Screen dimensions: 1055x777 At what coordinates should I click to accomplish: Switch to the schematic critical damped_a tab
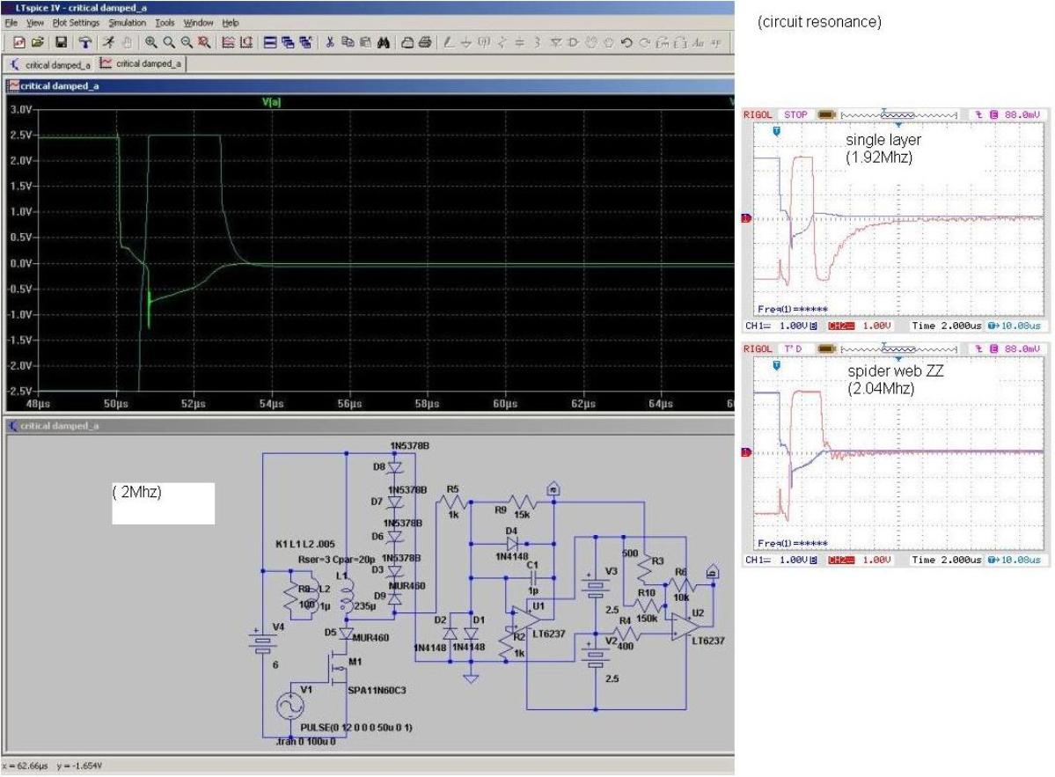(x=49, y=64)
